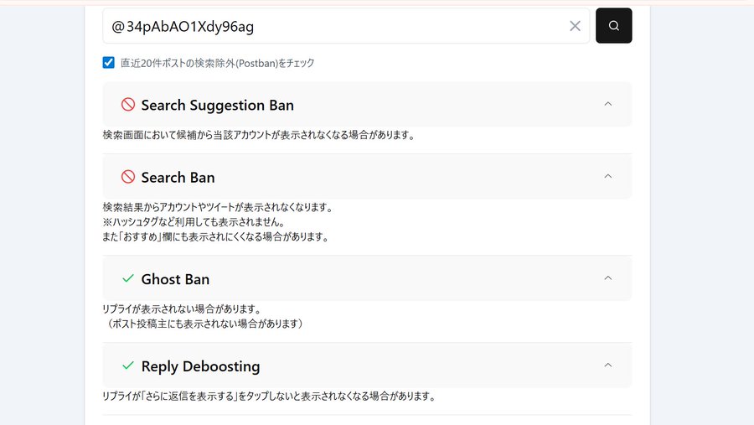Click the Search Suggestion Ban heading
This screenshot has height=425, width=754.
point(217,105)
